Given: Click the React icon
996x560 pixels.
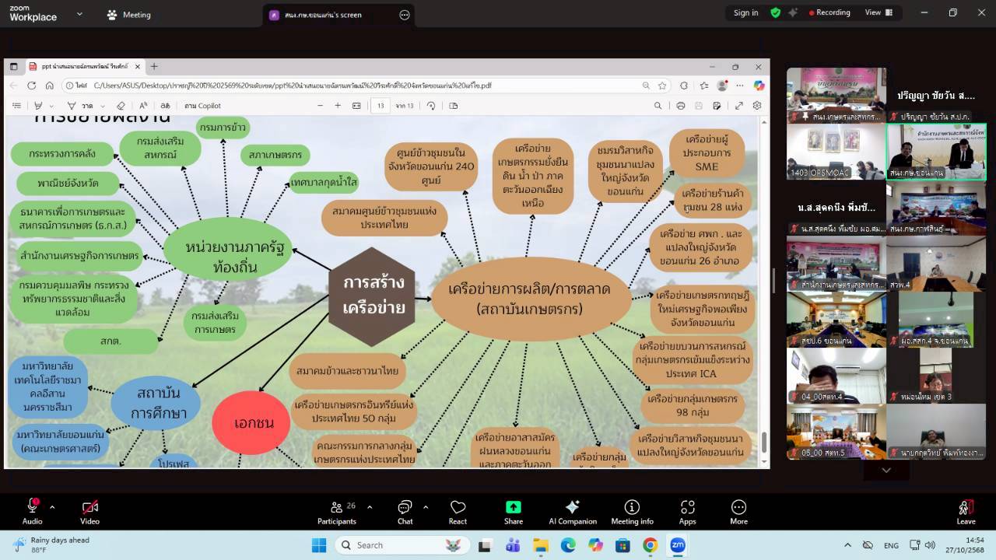Looking at the screenshot, I should click(x=458, y=511).
